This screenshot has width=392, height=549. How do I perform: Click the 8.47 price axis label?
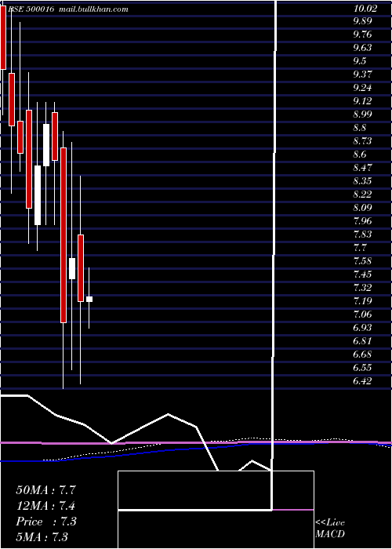[x=362, y=167]
